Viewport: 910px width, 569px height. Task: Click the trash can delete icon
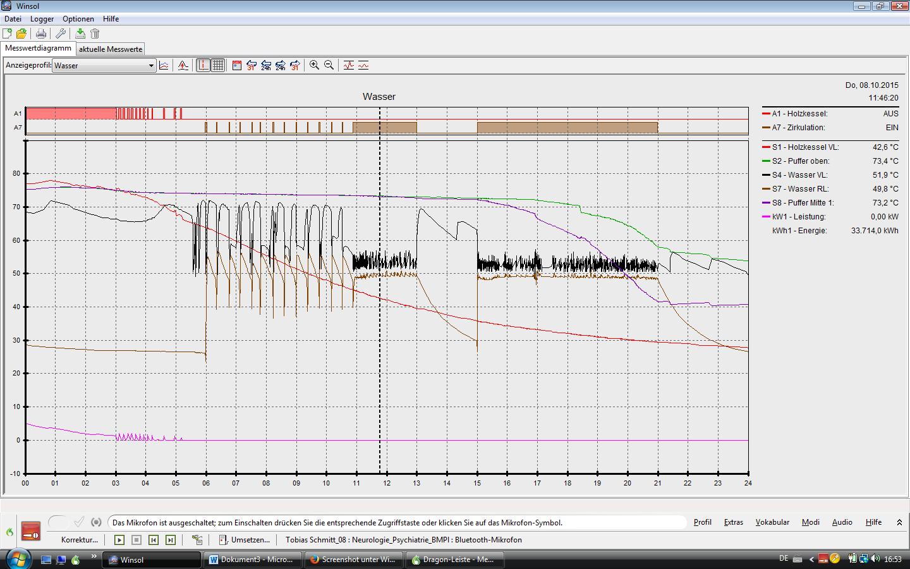pos(95,34)
